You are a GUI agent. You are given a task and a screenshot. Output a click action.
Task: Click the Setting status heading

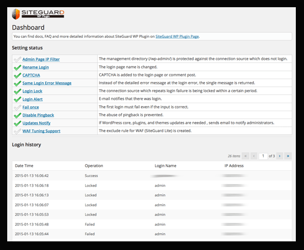pos(27,48)
